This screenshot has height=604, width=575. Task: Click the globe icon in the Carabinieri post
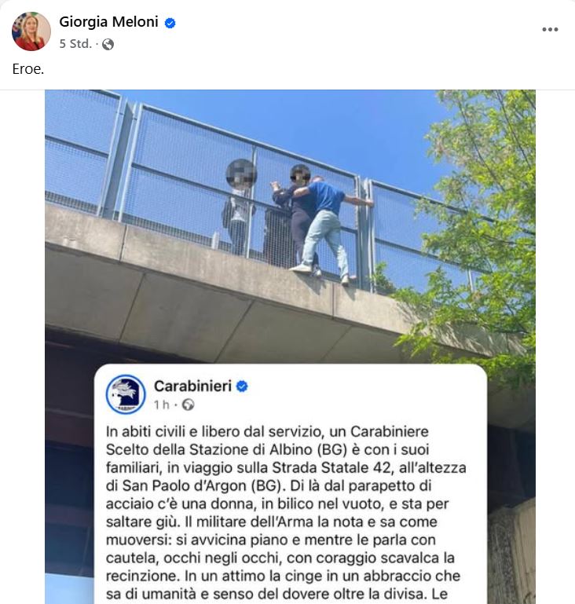tap(188, 404)
